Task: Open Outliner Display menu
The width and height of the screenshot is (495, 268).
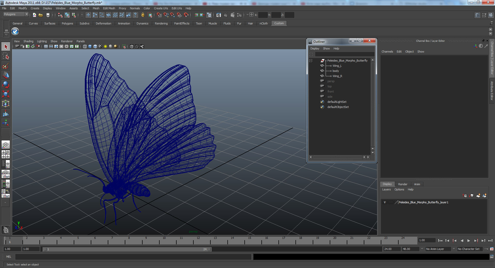Action: [315, 48]
